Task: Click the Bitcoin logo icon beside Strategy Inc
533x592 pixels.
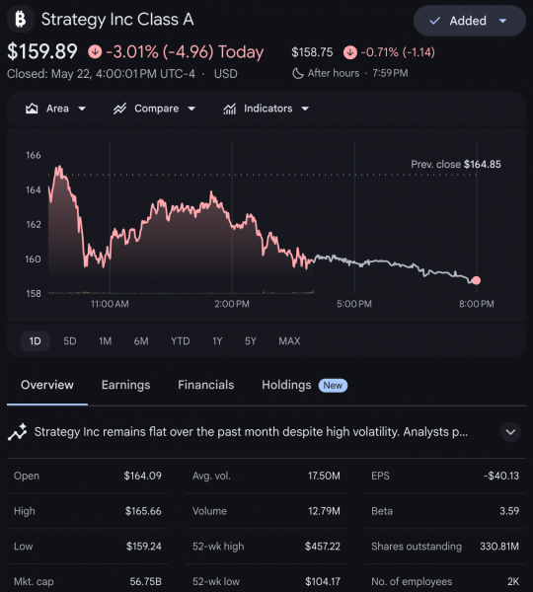Action: point(21,19)
